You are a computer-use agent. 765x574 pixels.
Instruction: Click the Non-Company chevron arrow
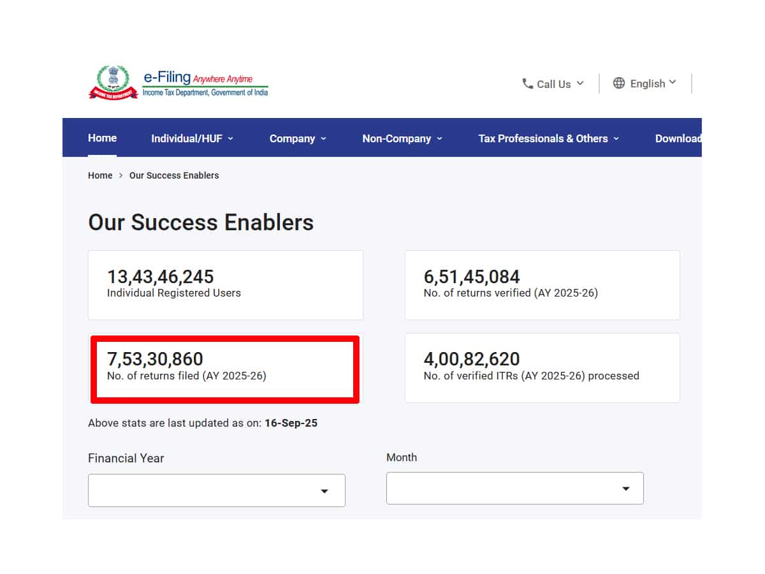click(x=439, y=139)
